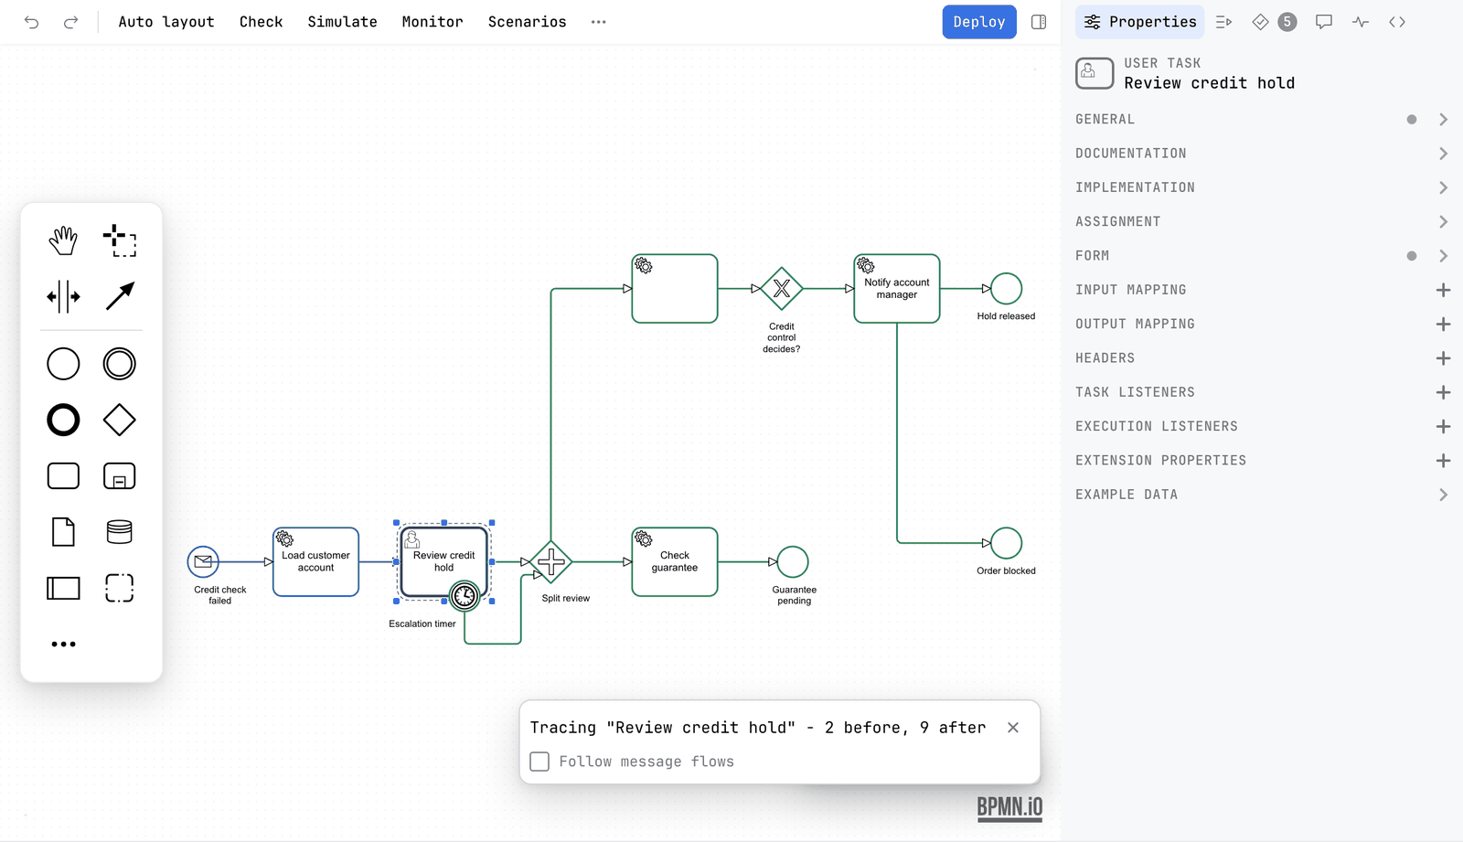Open the XML code view icon
1463x842 pixels.
(1397, 22)
